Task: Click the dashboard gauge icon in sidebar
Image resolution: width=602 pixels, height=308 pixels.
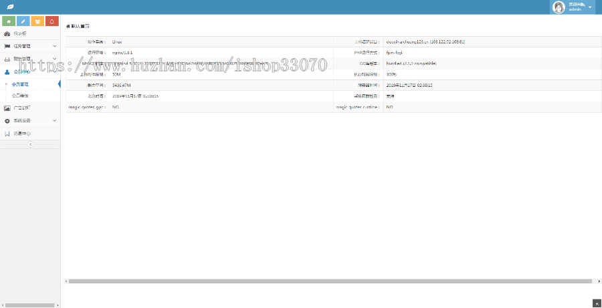Action: point(7,34)
